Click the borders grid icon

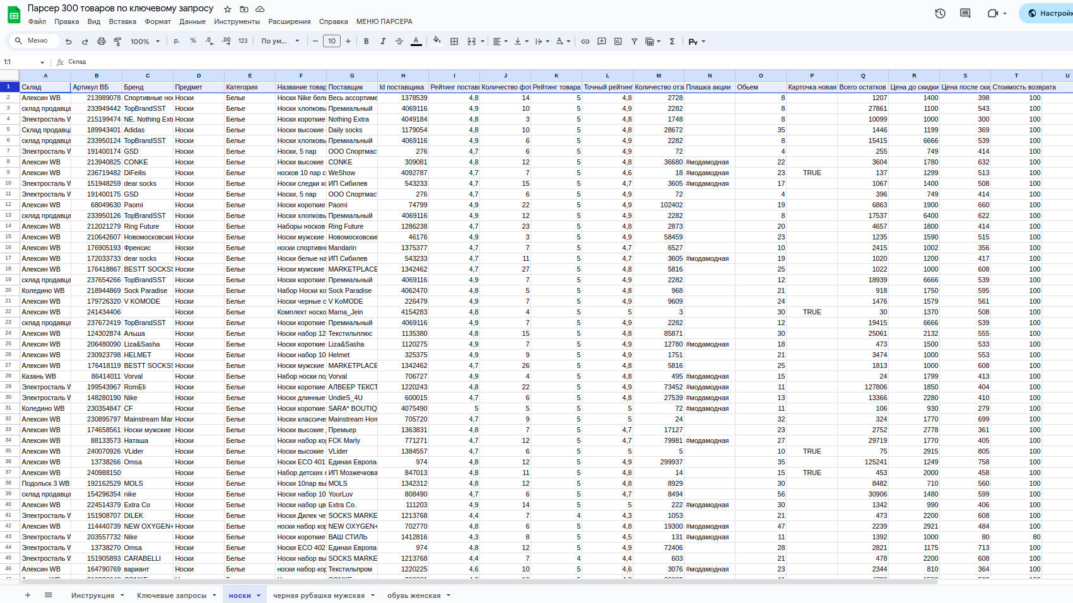point(454,42)
